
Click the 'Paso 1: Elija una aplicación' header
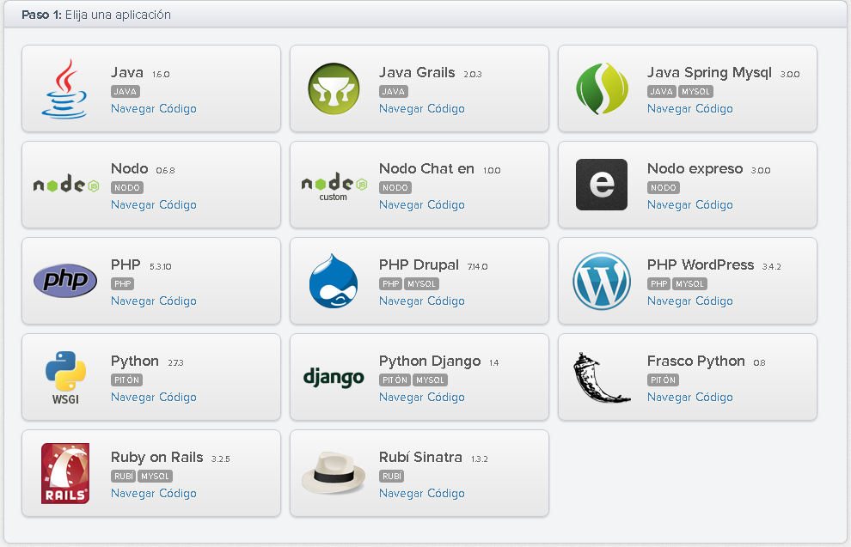click(x=96, y=15)
